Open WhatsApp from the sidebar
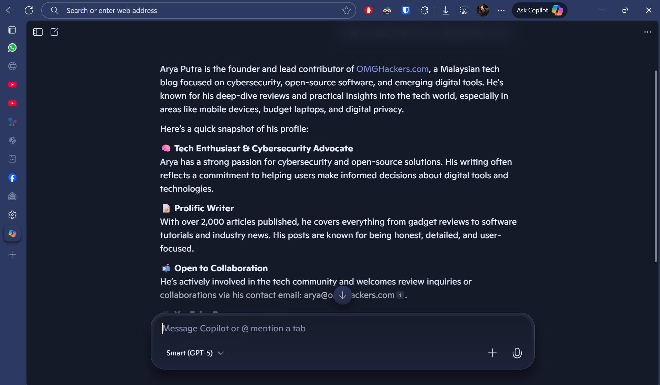The width and height of the screenshot is (660, 385). pyautogui.click(x=12, y=47)
